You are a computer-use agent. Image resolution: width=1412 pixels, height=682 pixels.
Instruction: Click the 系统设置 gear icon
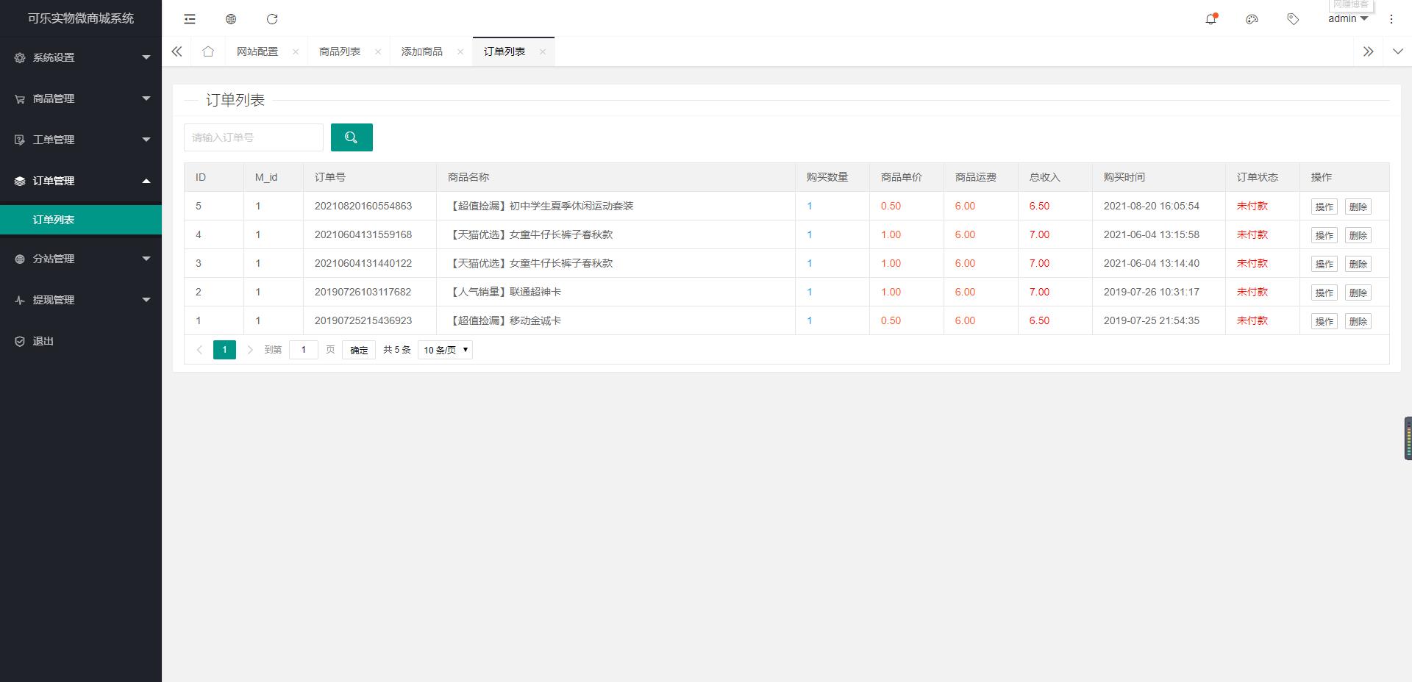(20, 57)
